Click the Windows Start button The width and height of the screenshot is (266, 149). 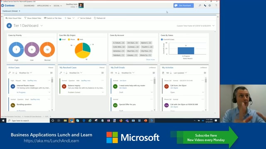3,120
